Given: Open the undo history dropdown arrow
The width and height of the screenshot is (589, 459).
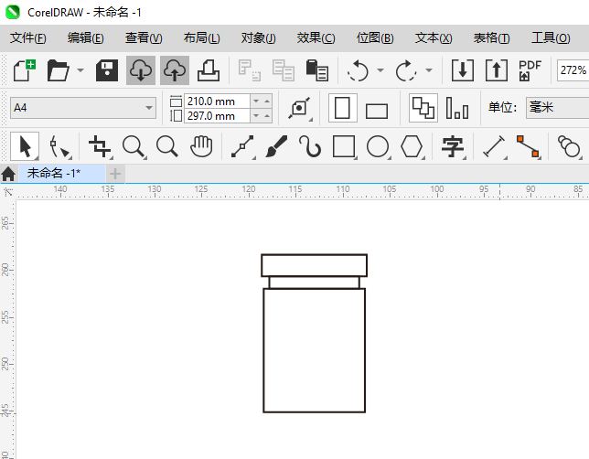Looking at the screenshot, I should [380, 70].
